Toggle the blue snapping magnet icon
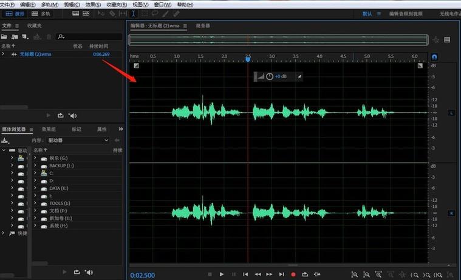 click(x=435, y=57)
